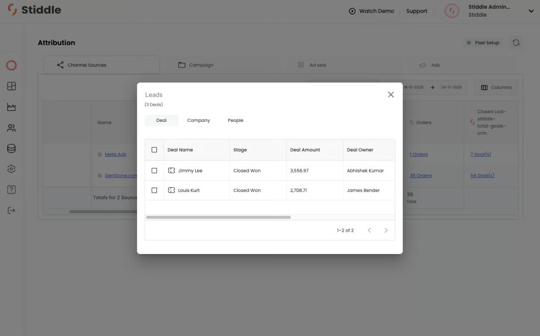Image resolution: width=540 pixels, height=336 pixels.
Task: Check the Jimmy Lee deal checkbox
Action: (154, 170)
